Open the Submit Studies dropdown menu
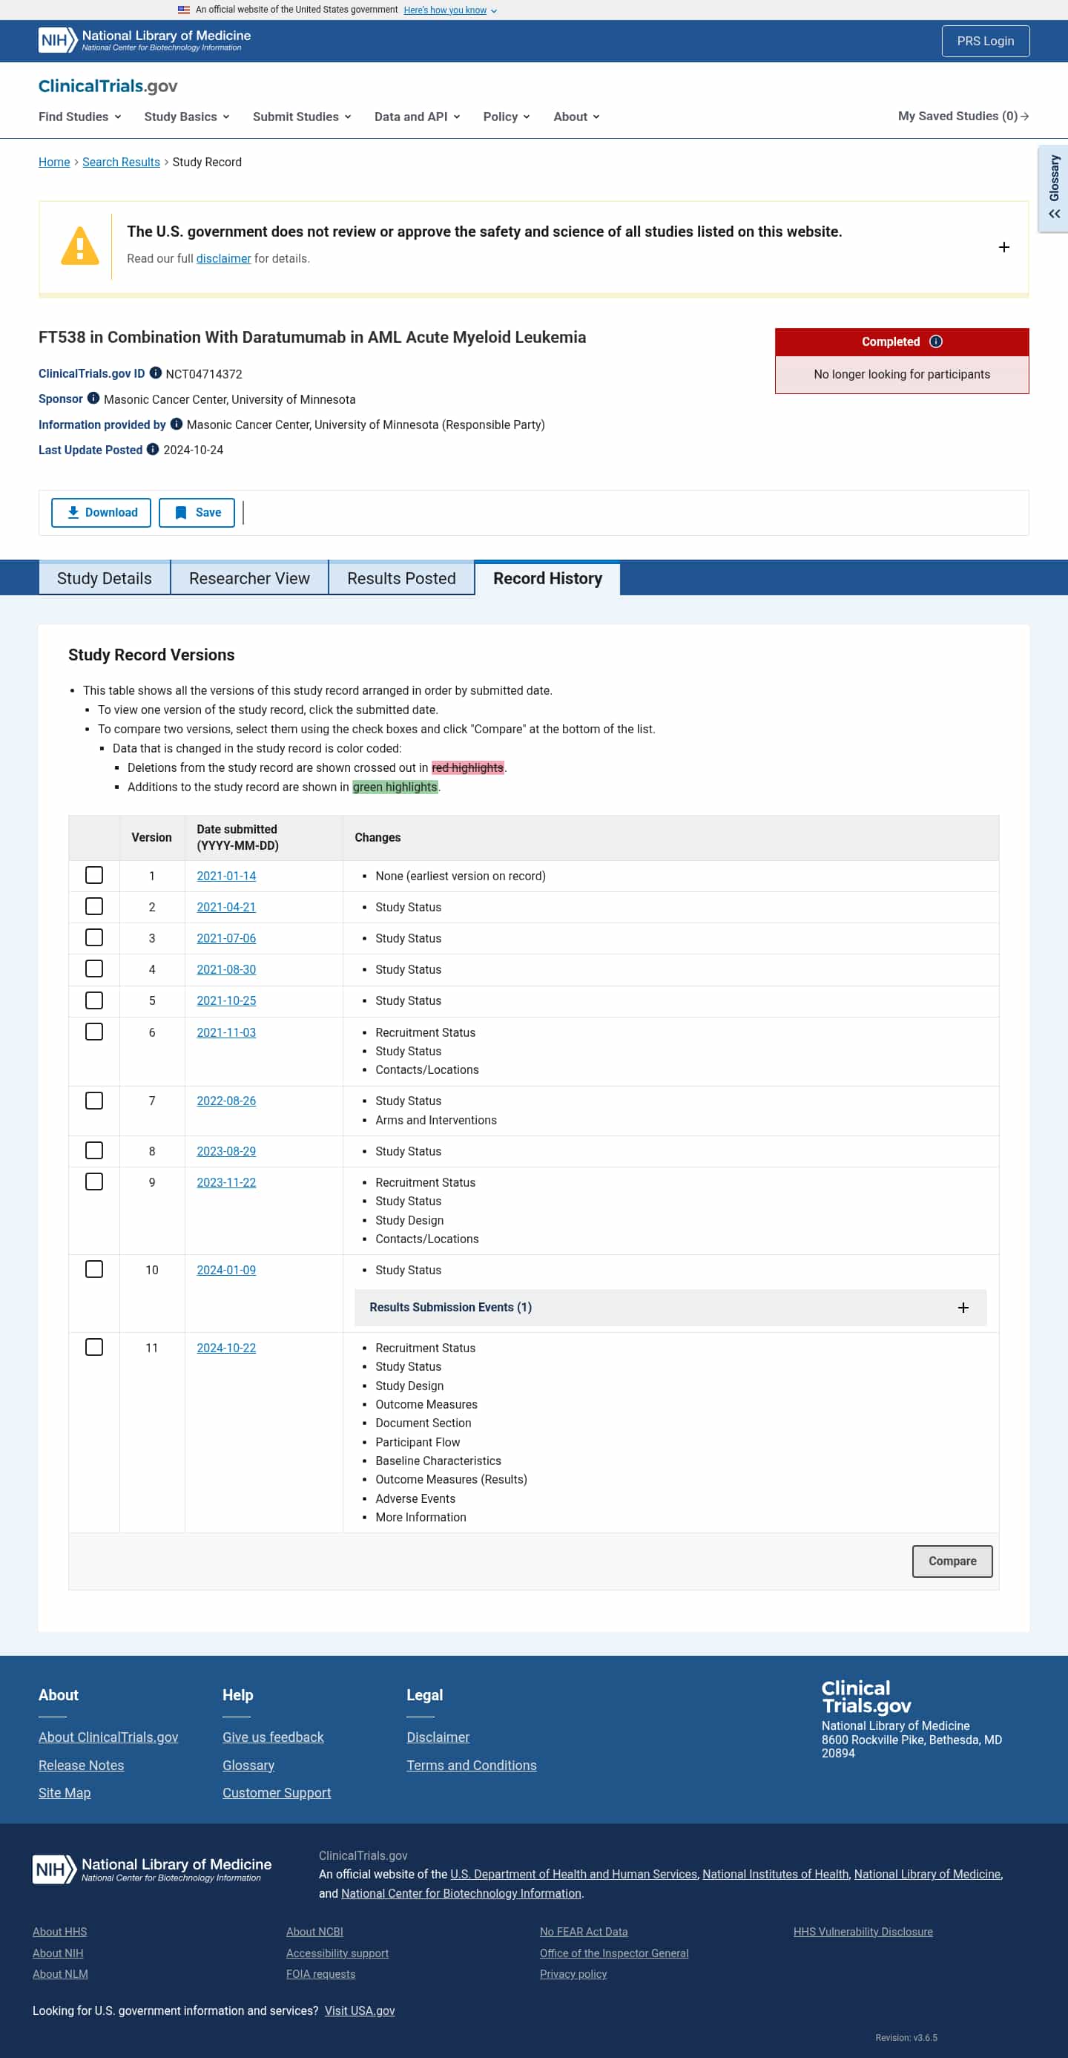The image size is (1068, 2058). (302, 117)
